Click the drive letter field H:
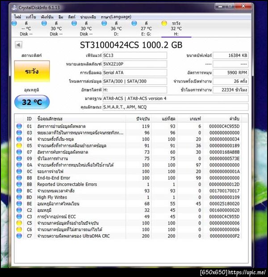This screenshot has height=277, width=268. tap(135, 90)
